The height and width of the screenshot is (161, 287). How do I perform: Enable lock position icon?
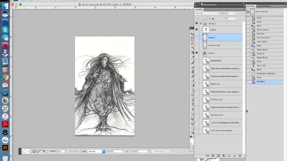point(209,19)
